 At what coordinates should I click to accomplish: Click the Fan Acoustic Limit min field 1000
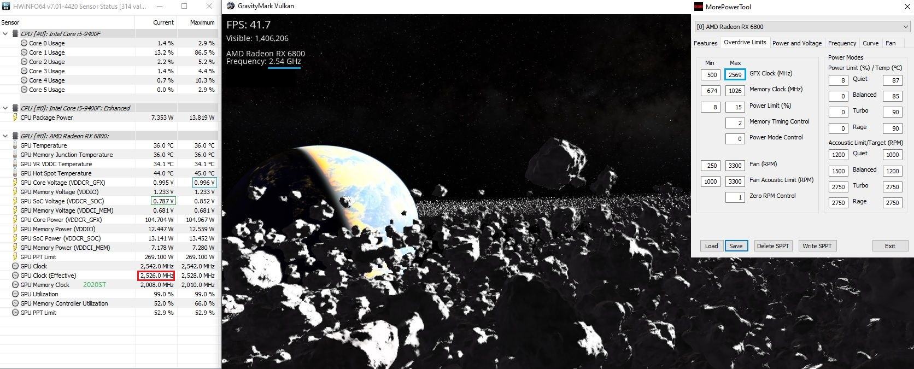tap(711, 181)
